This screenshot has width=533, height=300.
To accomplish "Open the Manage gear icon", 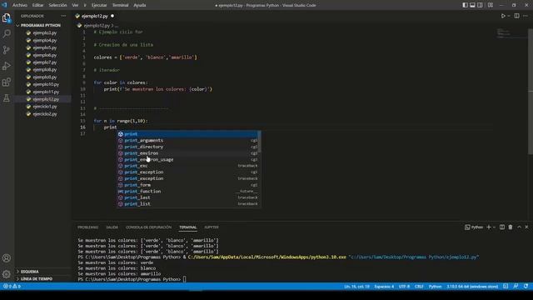I will pos(7,274).
